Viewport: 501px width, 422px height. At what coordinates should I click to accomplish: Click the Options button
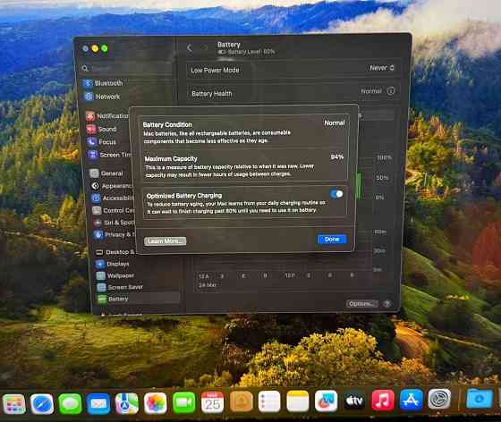[x=362, y=304]
